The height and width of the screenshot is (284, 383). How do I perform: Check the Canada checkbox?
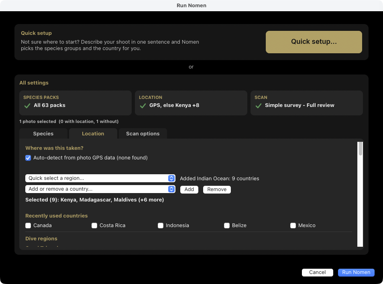point(28,226)
